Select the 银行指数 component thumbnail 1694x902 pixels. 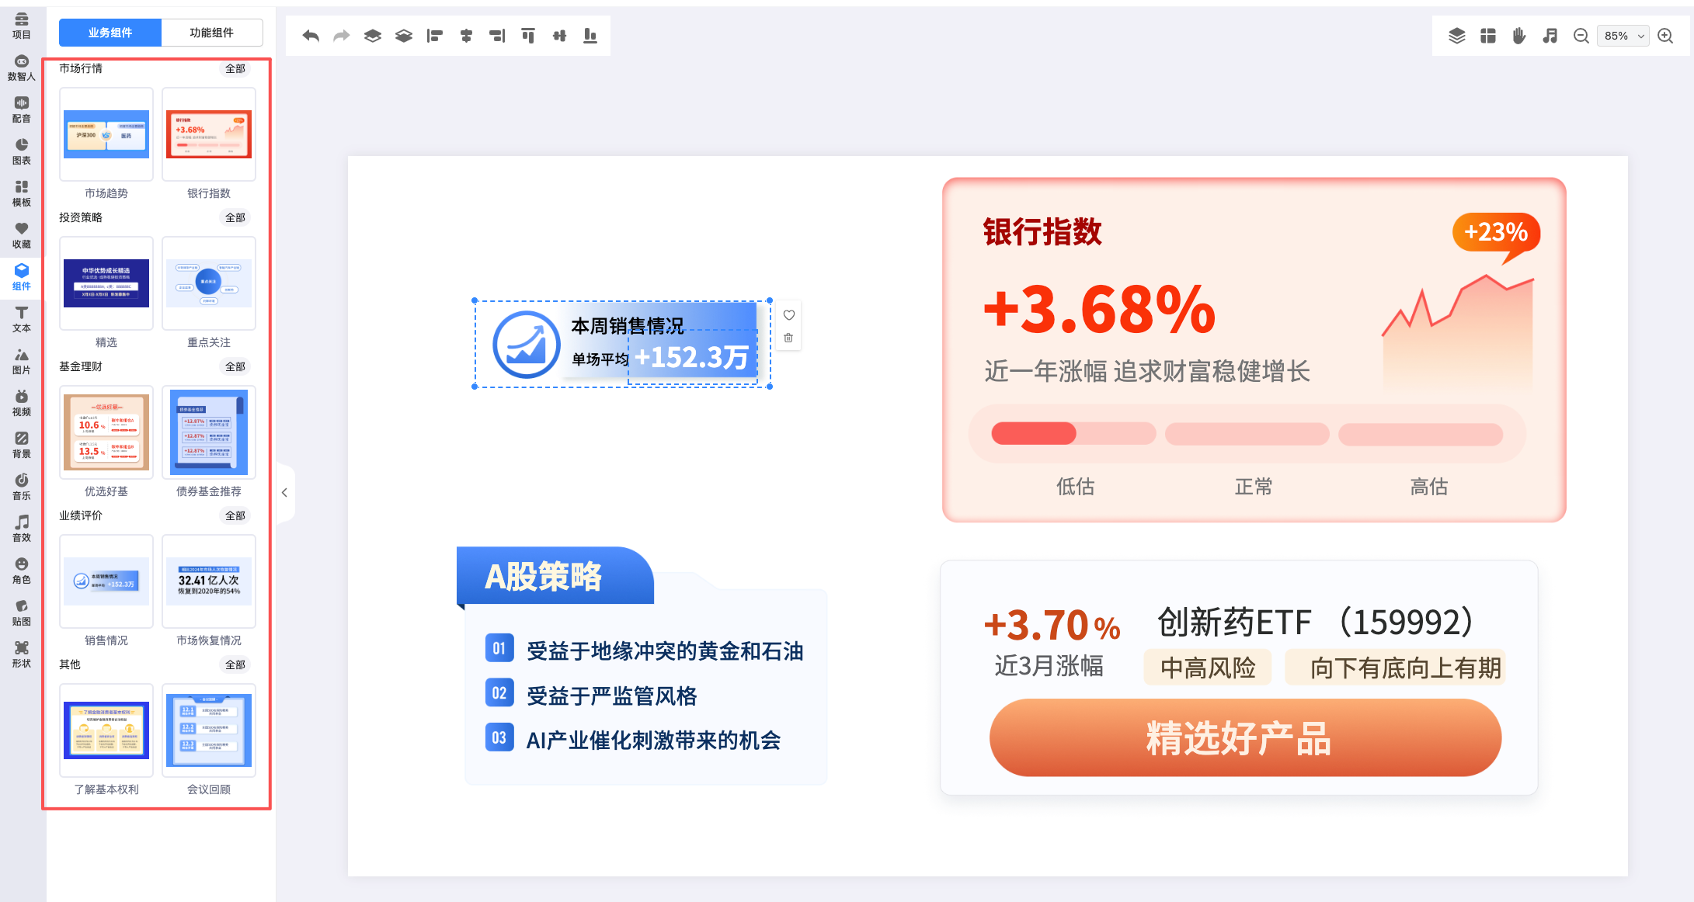(209, 134)
